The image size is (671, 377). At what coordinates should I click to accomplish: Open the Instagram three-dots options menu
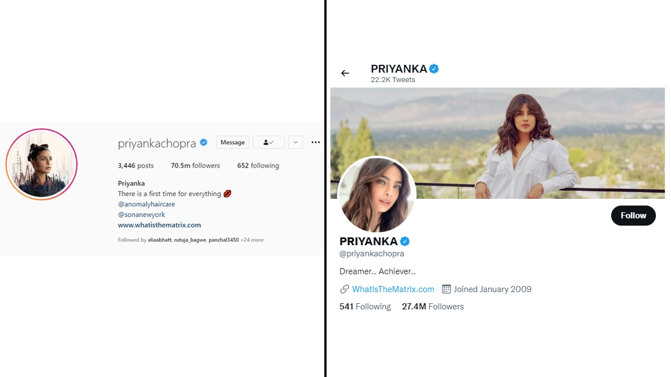(315, 142)
